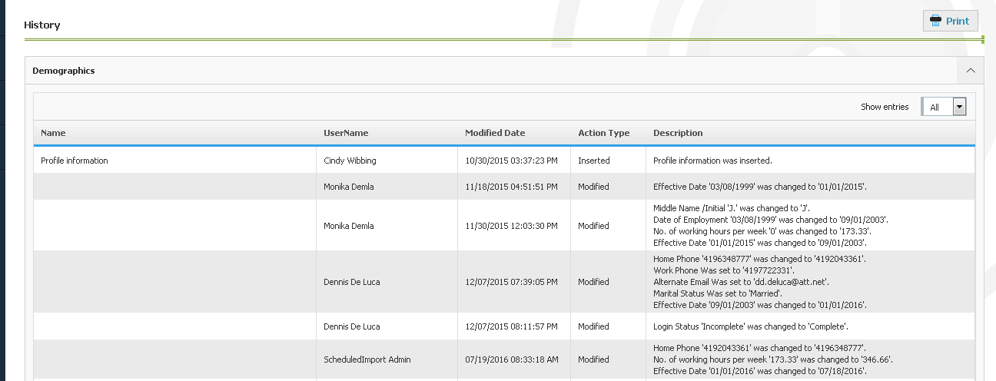Click the Action Type column header
The image size is (996, 381).
click(603, 133)
